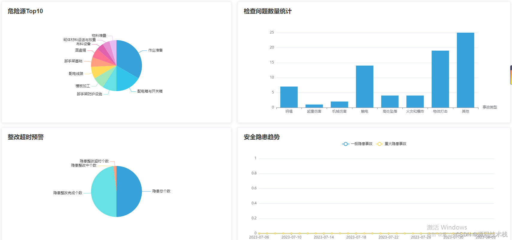Click the 0.8 value on trend axis
Image resolution: width=512 pixels, height=240 pixels.
point(254,173)
